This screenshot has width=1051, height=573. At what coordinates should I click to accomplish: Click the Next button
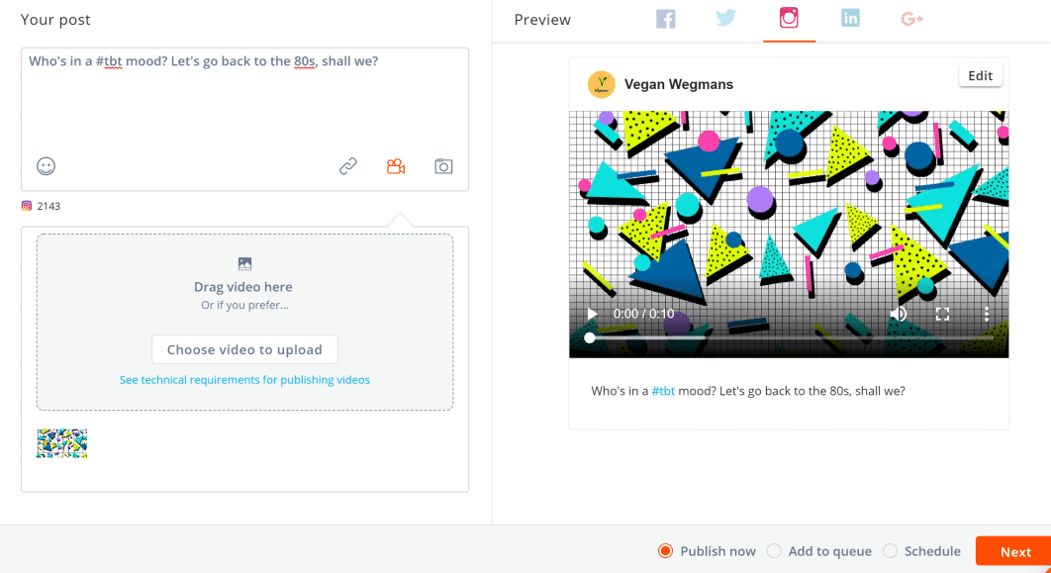tap(1014, 551)
